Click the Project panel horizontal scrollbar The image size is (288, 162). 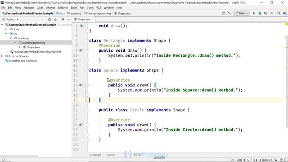(x=19, y=156)
